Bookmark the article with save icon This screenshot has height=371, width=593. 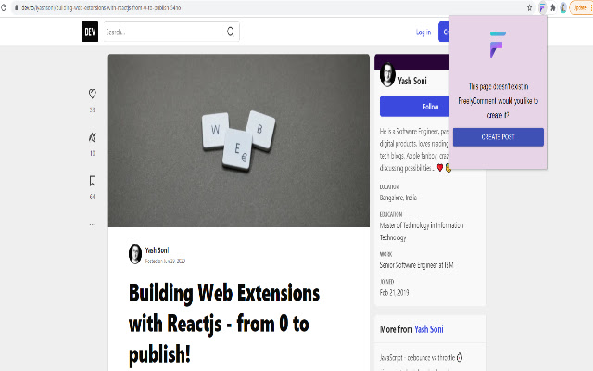point(93,181)
